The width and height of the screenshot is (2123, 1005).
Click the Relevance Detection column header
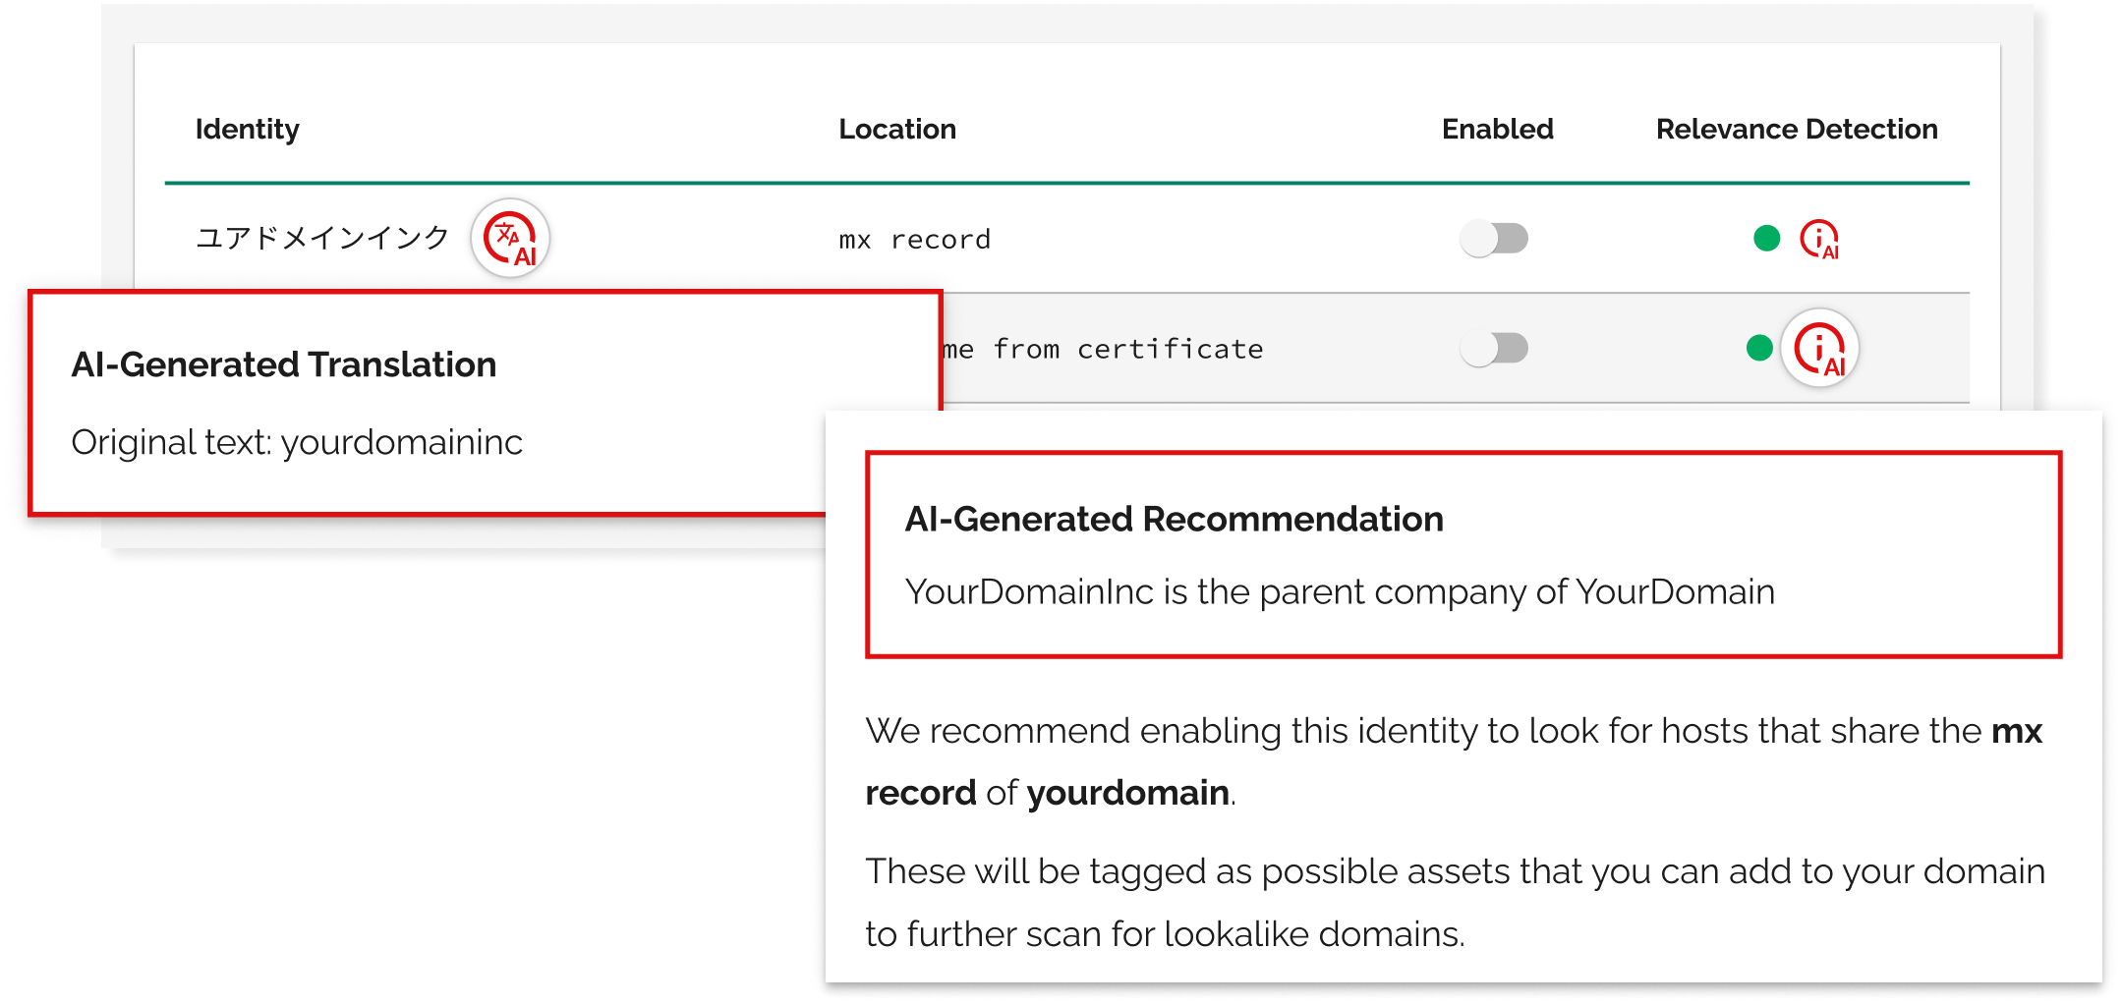tap(1797, 130)
